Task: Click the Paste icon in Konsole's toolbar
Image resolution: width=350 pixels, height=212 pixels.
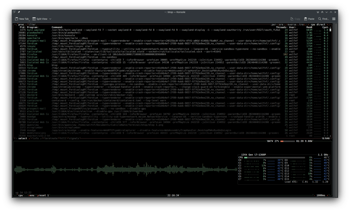Action: coord(305,19)
